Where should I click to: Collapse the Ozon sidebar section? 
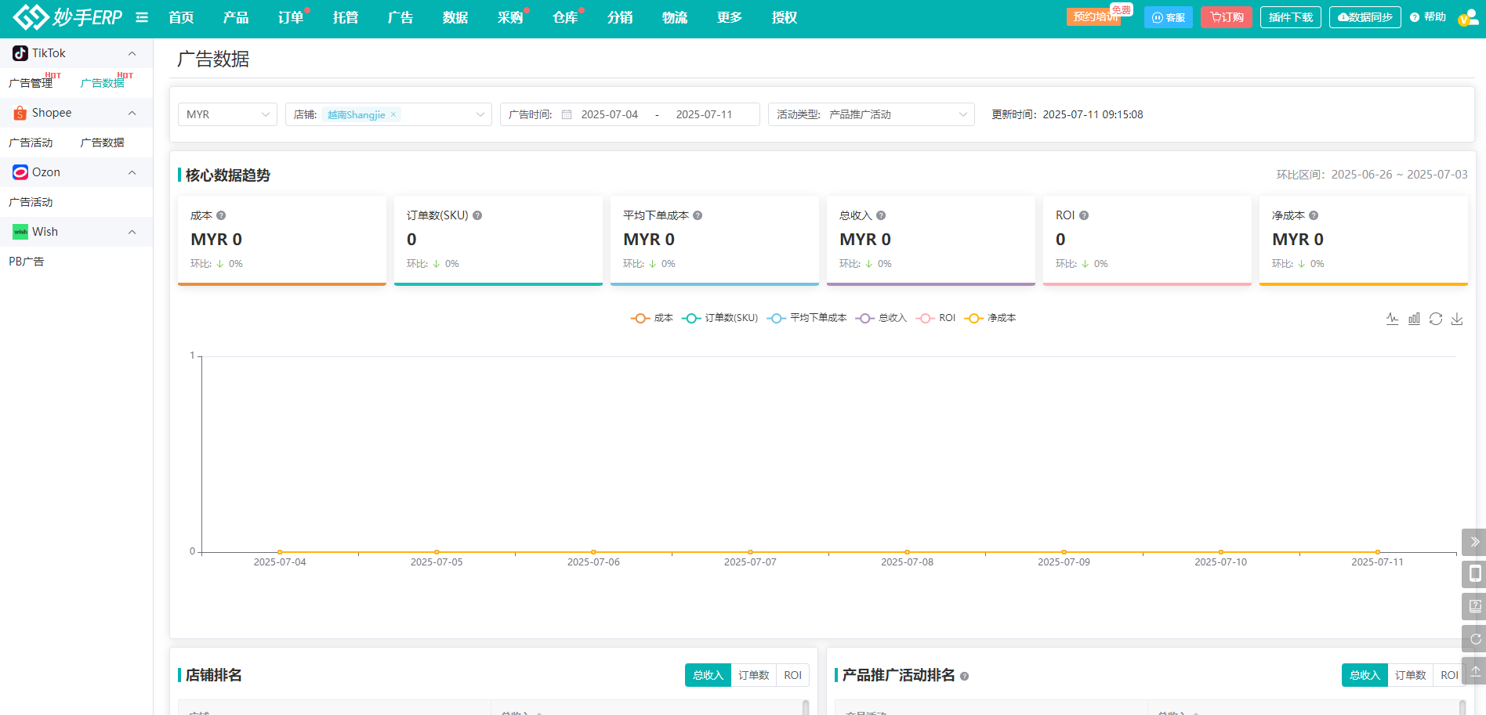click(132, 172)
